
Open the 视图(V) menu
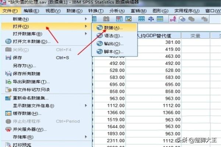53,11
